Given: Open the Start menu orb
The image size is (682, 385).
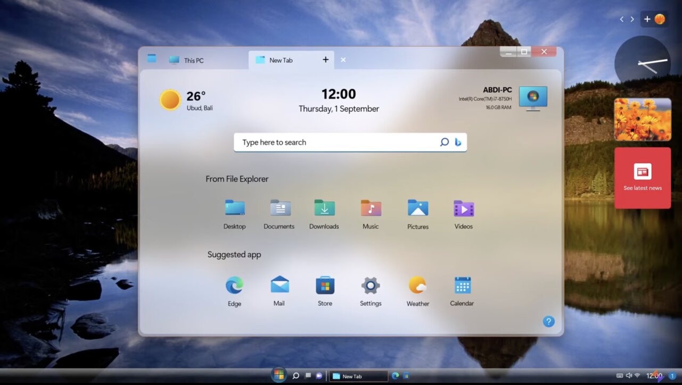Looking at the screenshot, I should pos(278,375).
